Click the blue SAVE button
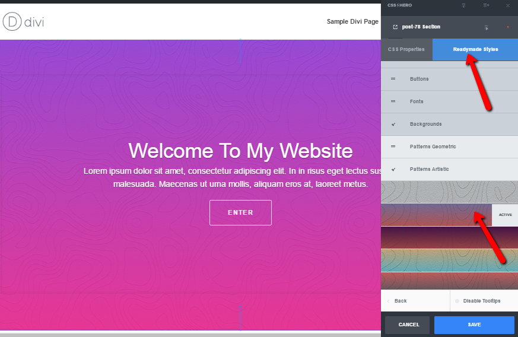Image resolution: width=518 pixels, height=337 pixels. point(474,325)
